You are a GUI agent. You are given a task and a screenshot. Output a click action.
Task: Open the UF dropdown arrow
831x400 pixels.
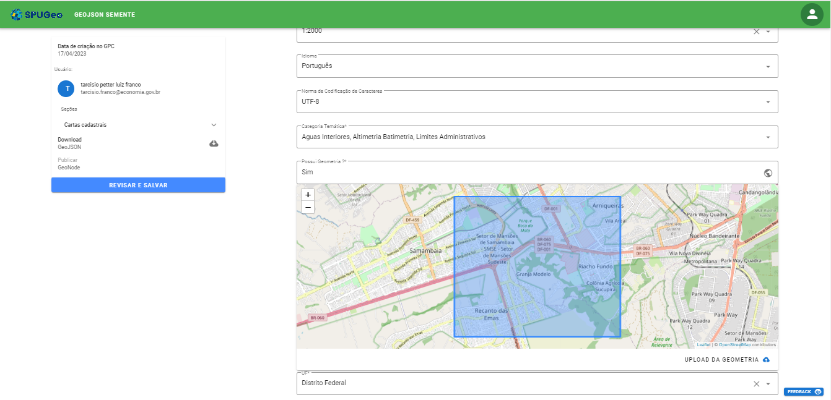click(768, 384)
